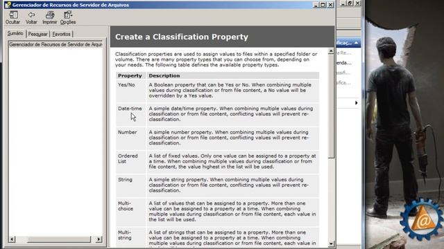
Task: Click the Description column header
Action: coord(233,75)
